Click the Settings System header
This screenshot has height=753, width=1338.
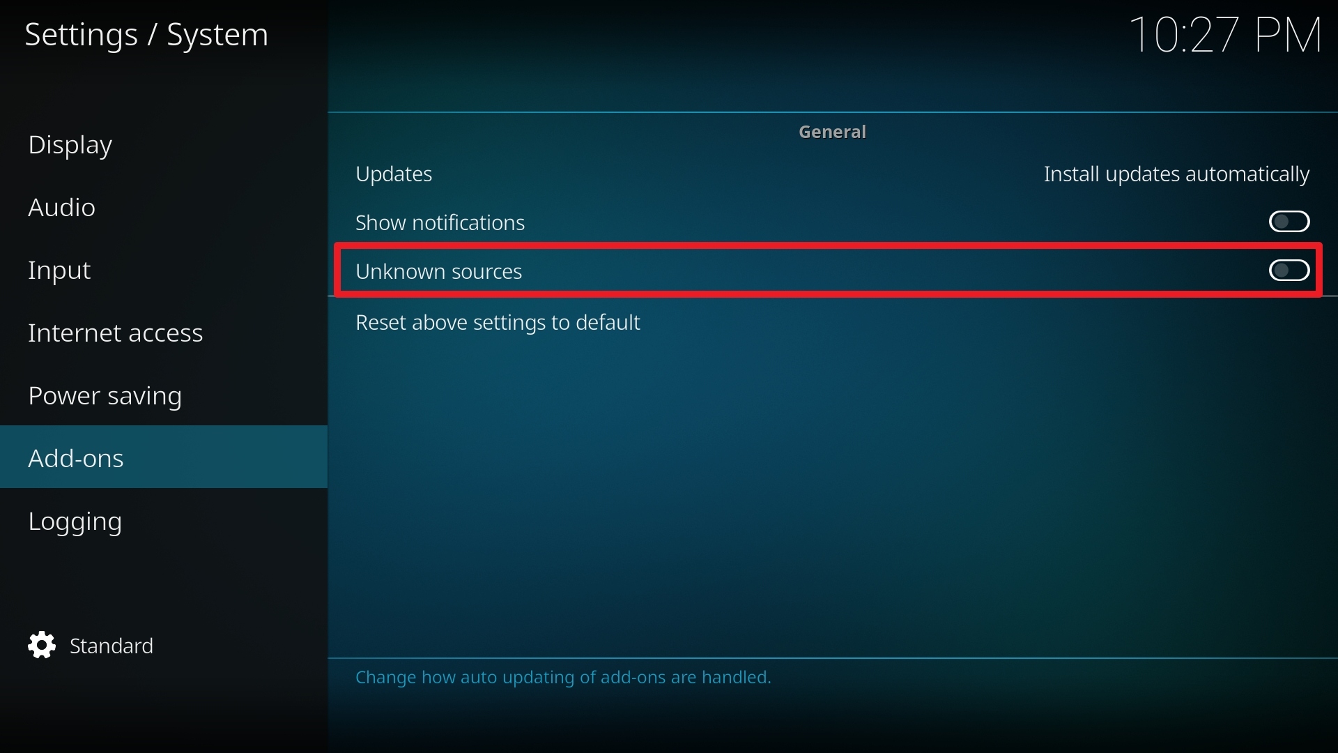(147, 33)
